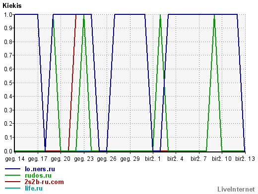Click the blue lo.ners.ru legend line
This screenshot has width=258, height=194.
12,169
